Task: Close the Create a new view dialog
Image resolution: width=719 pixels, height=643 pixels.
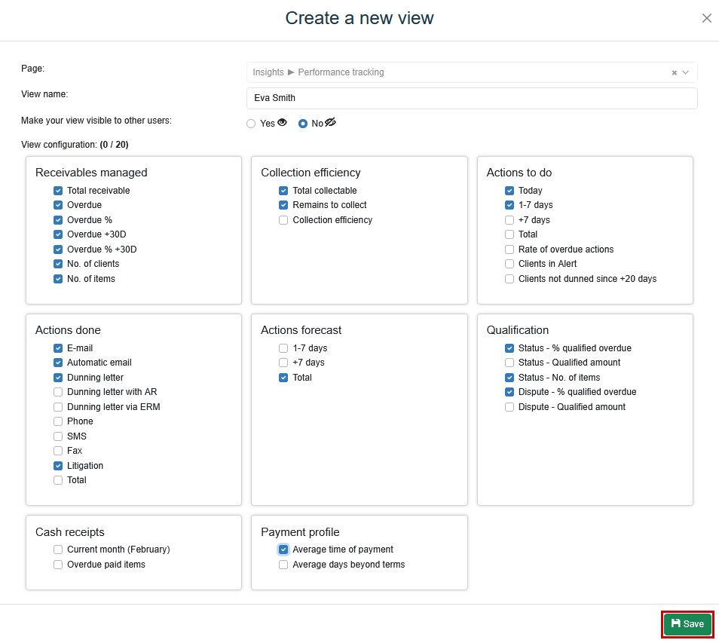Action: click(x=706, y=18)
